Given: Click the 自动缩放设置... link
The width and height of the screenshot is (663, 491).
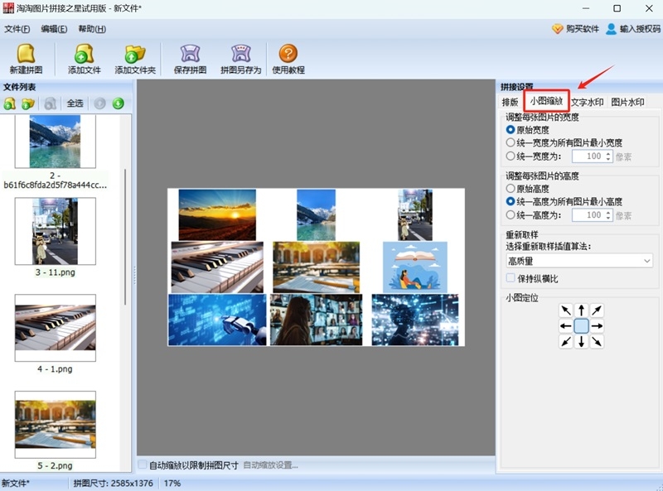Looking at the screenshot, I should [x=271, y=465].
